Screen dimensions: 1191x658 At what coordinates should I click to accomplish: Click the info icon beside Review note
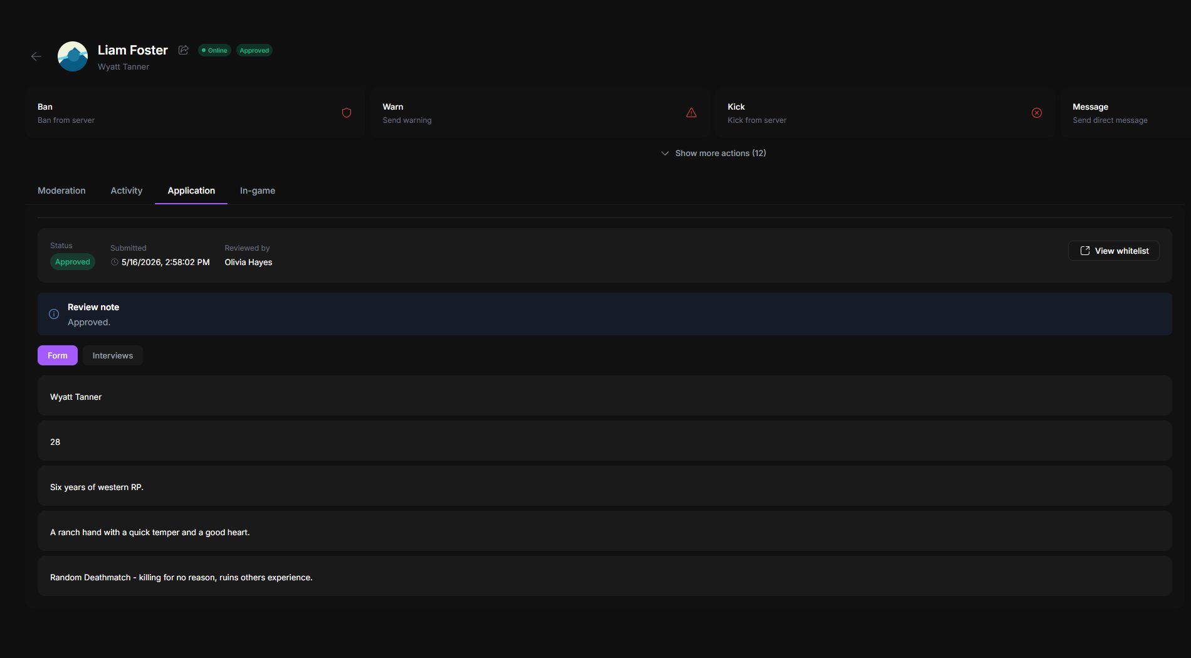(x=54, y=314)
